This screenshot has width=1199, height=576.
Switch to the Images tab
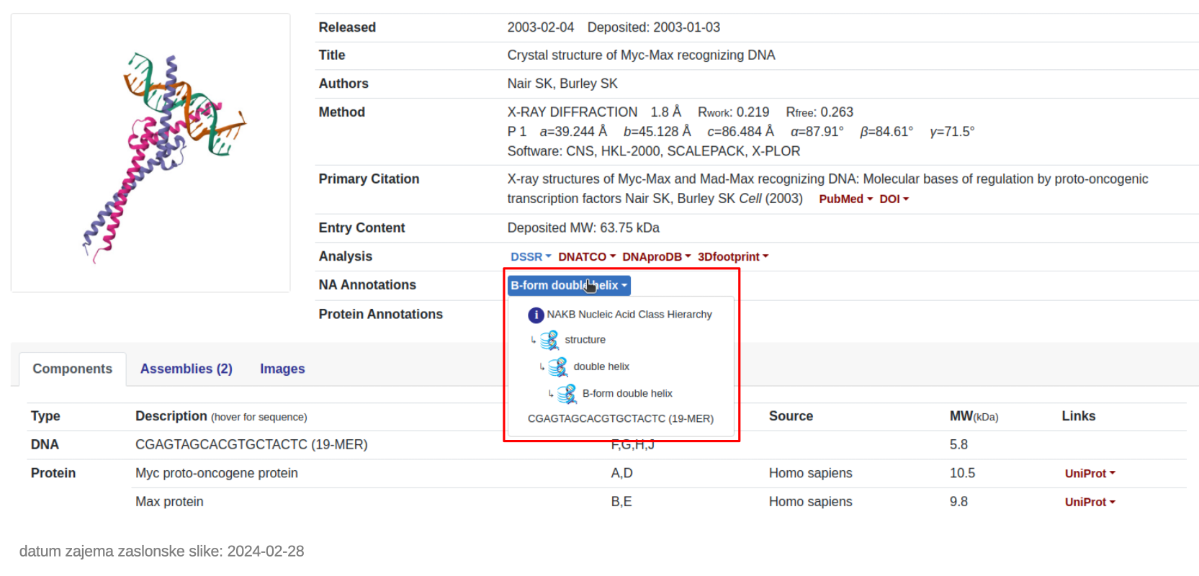coord(282,369)
